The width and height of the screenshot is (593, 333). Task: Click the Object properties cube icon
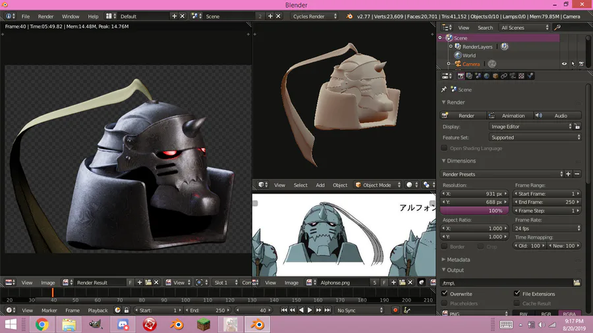coord(495,76)
